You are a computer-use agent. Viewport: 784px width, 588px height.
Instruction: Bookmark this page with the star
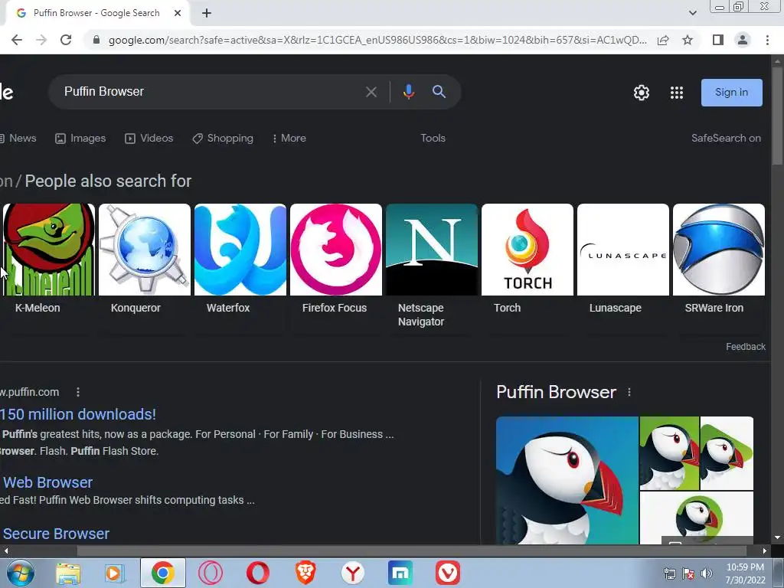(688, 40)
